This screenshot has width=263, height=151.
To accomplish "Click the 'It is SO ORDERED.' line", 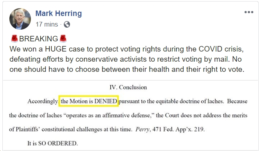I will click(x=52, y=143).
